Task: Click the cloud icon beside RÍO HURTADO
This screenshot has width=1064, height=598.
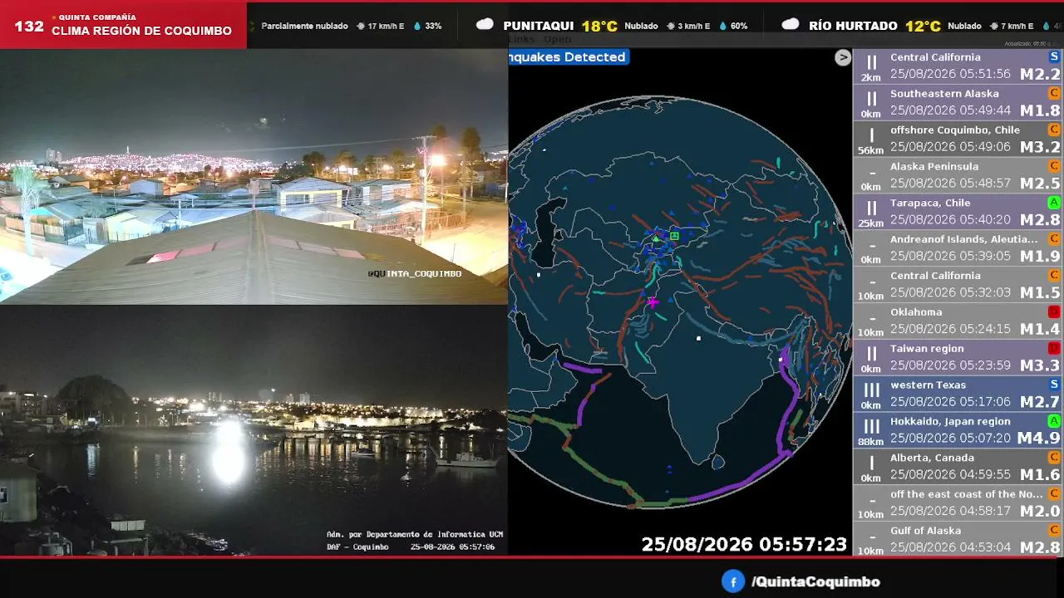Action: click(x=791, y=25)
